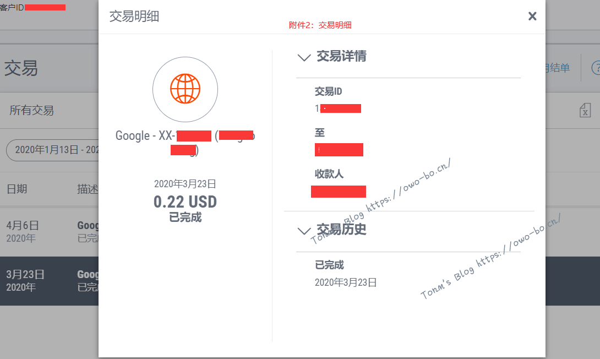Open the date range picker dropdown
The image size is (600, 359).
52,150
